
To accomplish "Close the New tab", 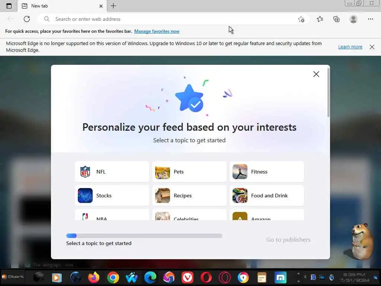I will pos(101,6).
